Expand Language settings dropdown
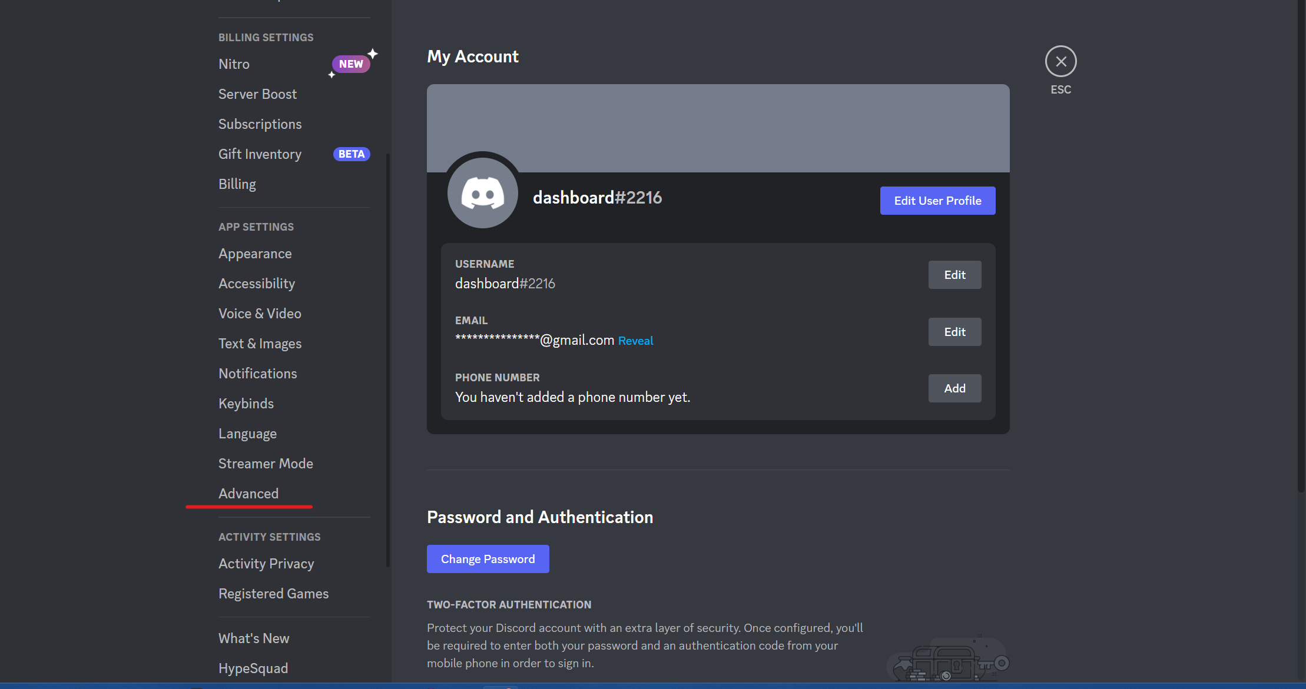1306x689 pixels. (247, 434)
